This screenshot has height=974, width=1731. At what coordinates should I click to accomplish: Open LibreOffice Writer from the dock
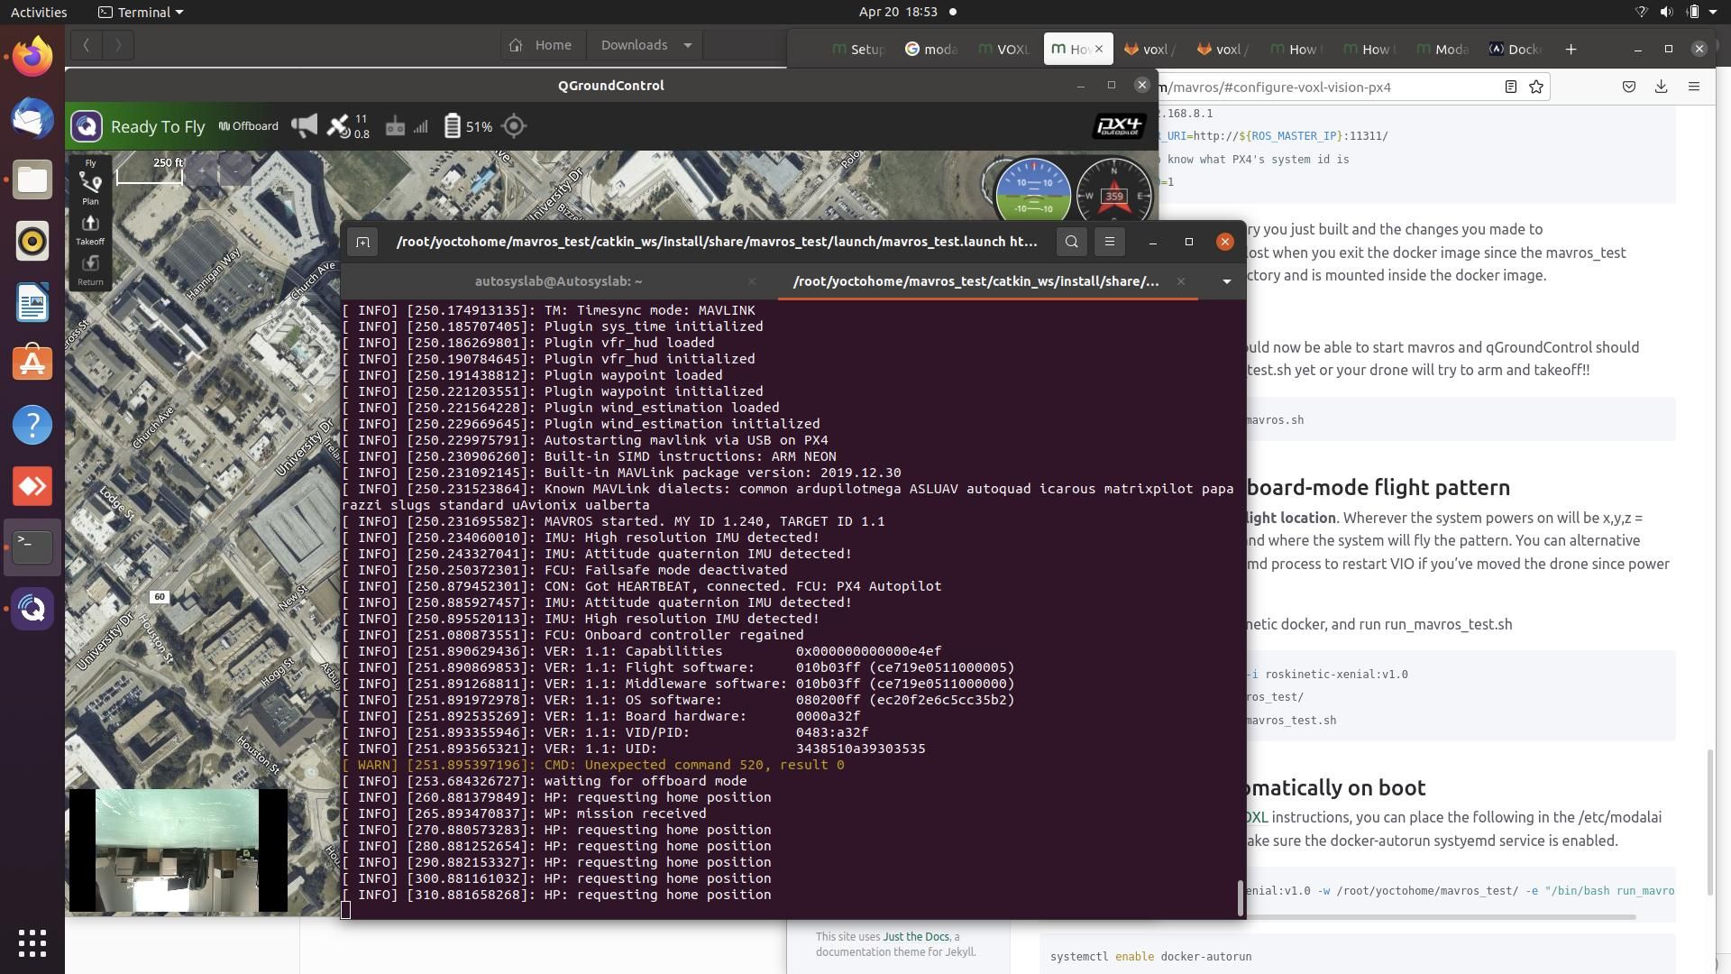(x=32, y=302)
